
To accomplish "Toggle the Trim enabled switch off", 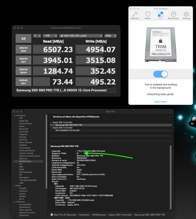I will tap(161, 74).
